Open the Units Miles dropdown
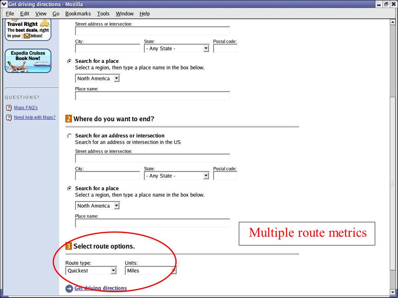 point(150,270)
